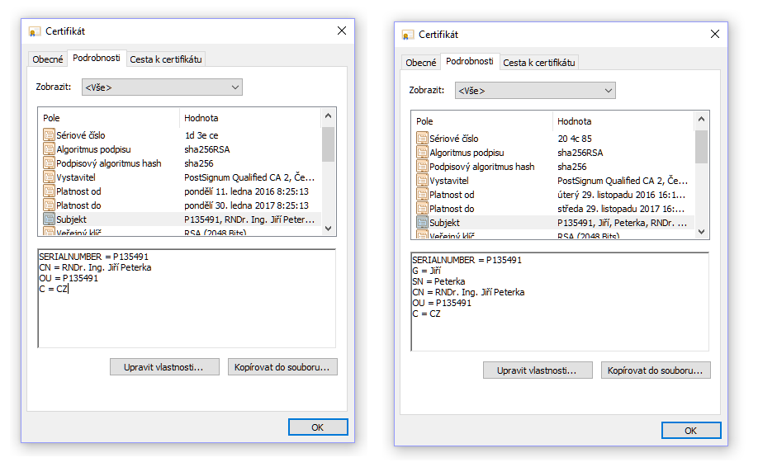Viewport: 758px width, 467px height.
Task: Click scrollbar thumb in right window list
Action: (702, 147)
